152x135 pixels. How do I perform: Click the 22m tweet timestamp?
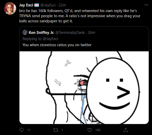click(x=62, y=5)
